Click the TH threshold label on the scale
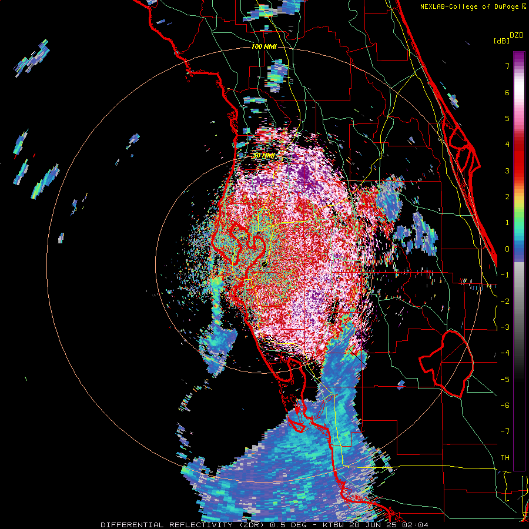This screenshot has width=529, height=529. tap(505, 458)
